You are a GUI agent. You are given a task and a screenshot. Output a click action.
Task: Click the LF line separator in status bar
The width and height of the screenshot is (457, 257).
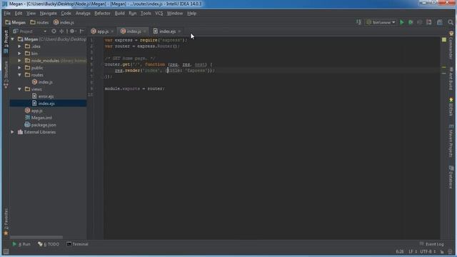(413, 251)
